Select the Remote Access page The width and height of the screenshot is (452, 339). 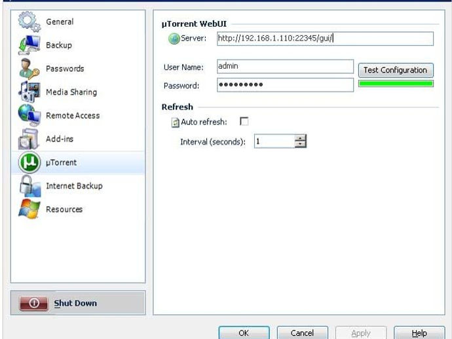click(x=78, y=115)
